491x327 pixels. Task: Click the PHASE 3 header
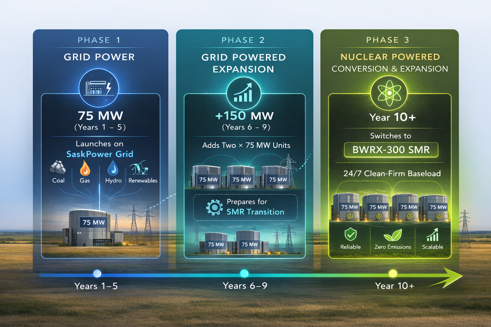point(388,40)
